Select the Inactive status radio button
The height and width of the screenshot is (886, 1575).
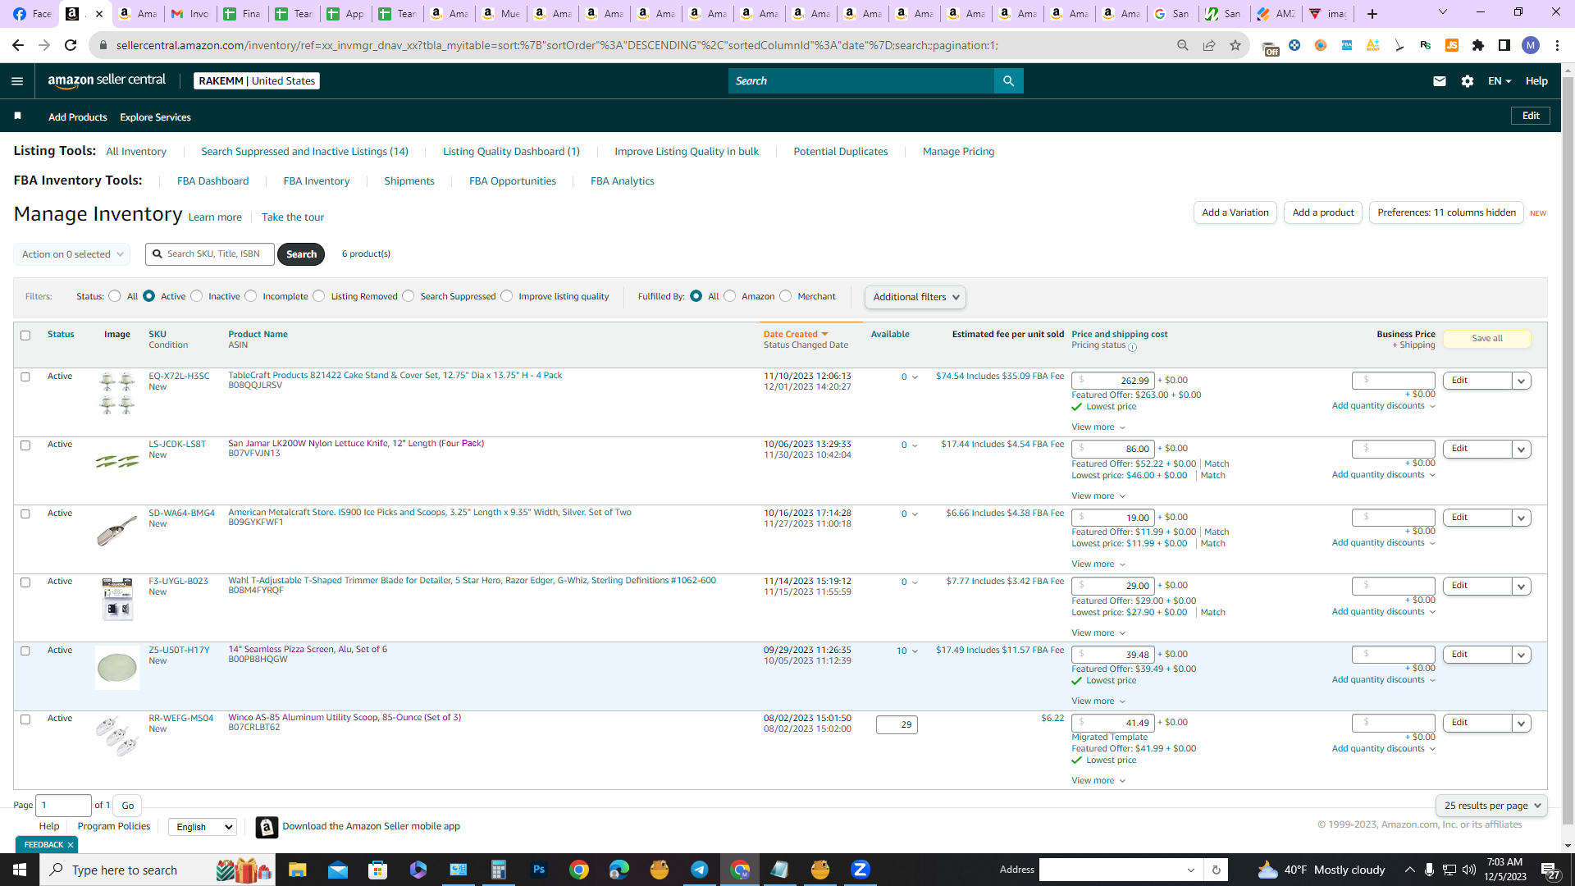click(x=197, y=296)
